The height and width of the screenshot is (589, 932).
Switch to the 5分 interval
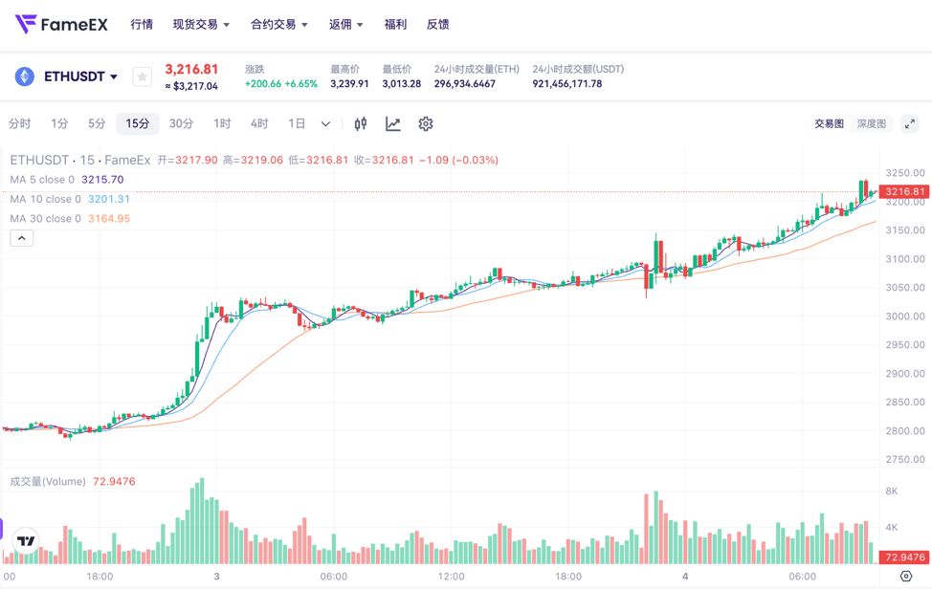click(x=97, y=124)
